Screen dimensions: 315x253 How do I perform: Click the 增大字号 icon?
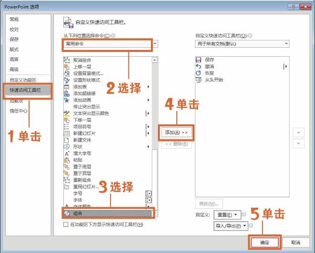click(x=67, y=153)
